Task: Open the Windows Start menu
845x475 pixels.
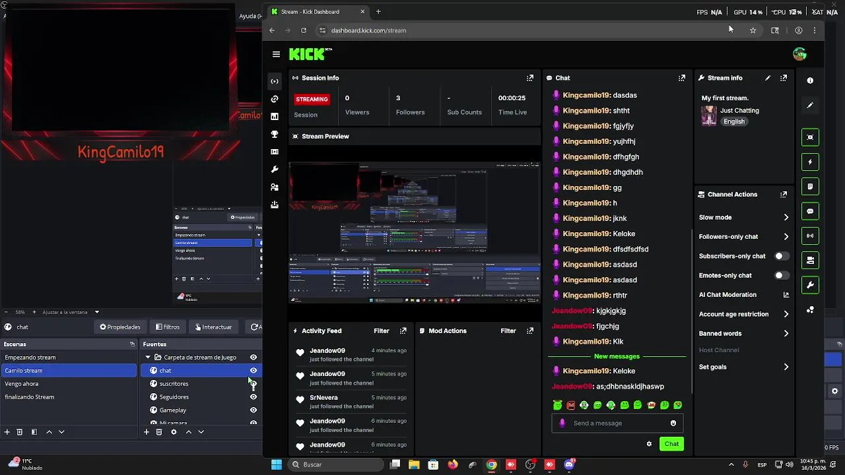Action: tap(277, 464)
